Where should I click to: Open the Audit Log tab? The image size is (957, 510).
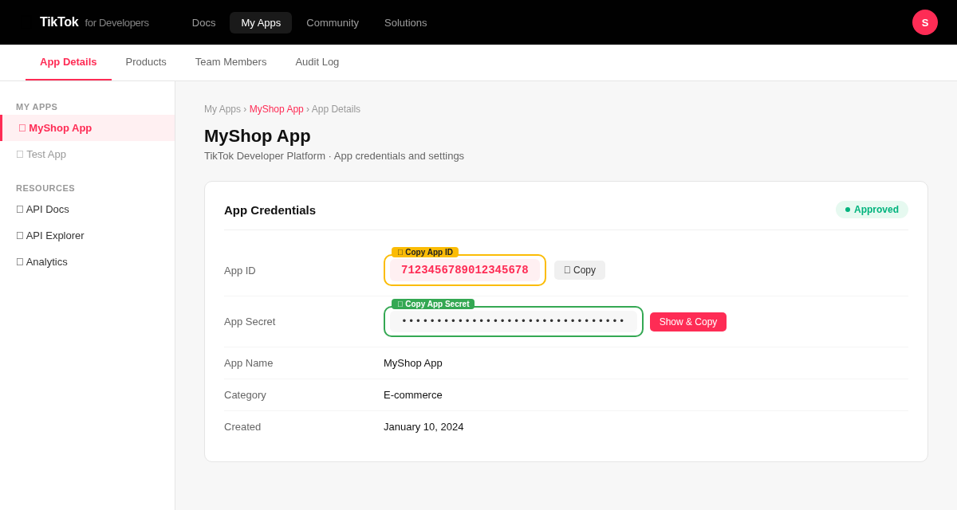pyautogui.click(x=317, y=62)
